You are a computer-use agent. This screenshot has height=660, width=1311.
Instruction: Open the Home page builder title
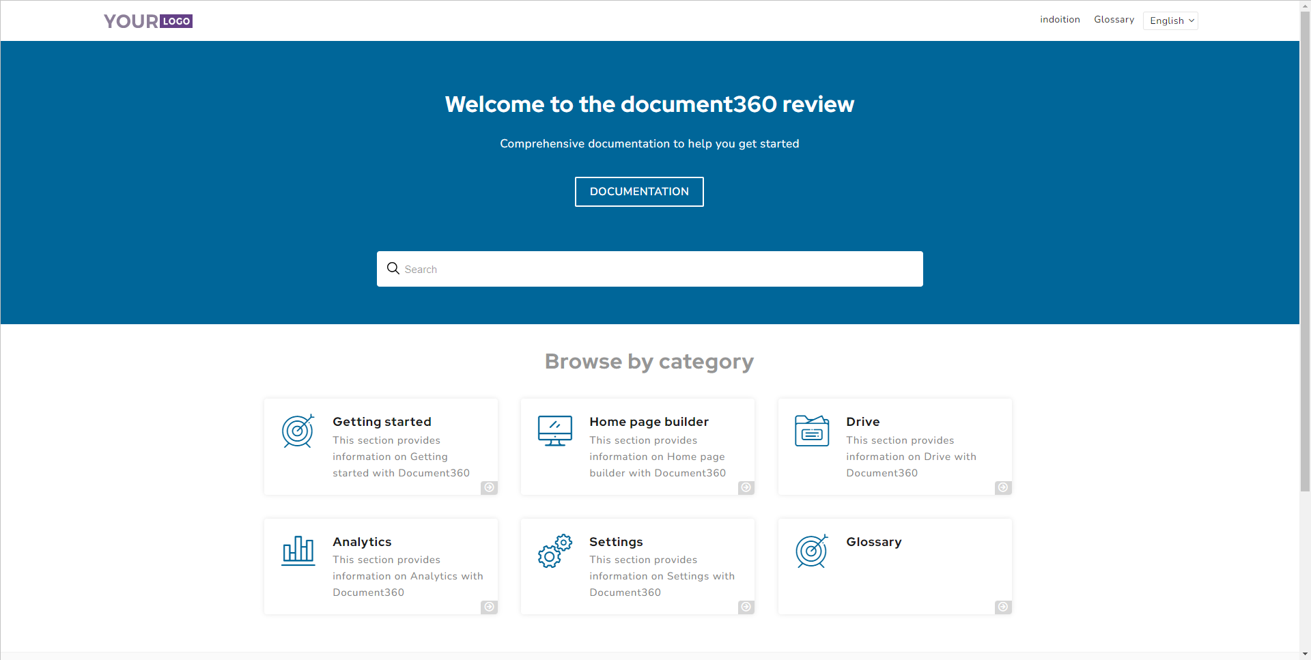tap(649, 422)
